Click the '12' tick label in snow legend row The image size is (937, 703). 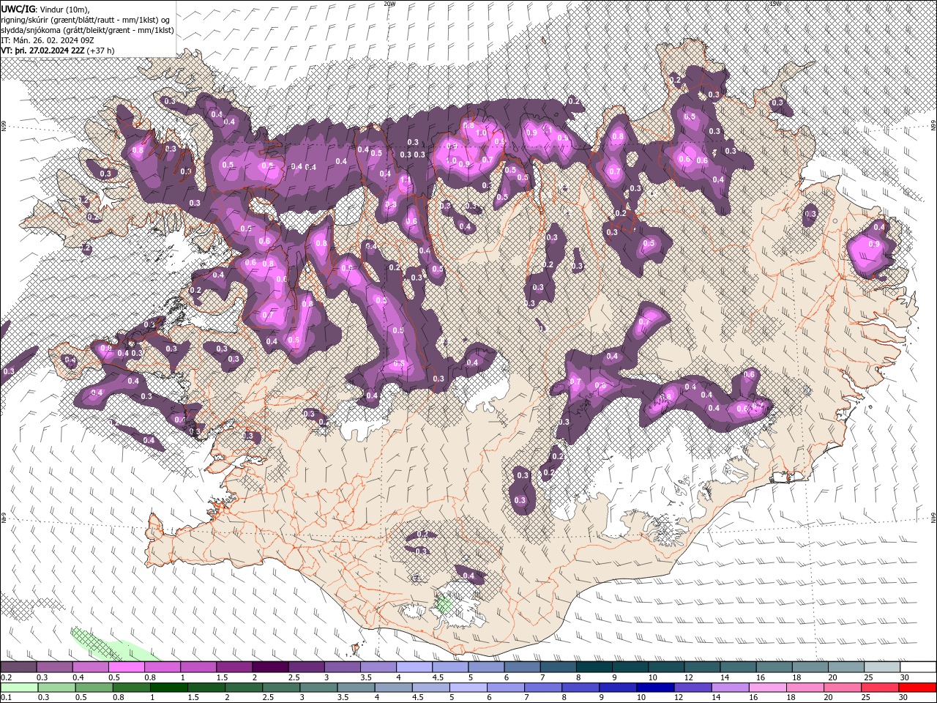[x=690, y=677]
